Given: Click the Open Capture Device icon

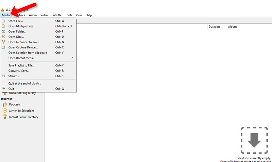Looking at the screenshot, I should [x=4, y=47].
